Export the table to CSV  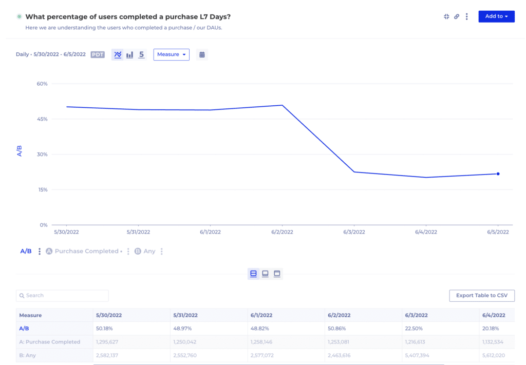point(481,295)
